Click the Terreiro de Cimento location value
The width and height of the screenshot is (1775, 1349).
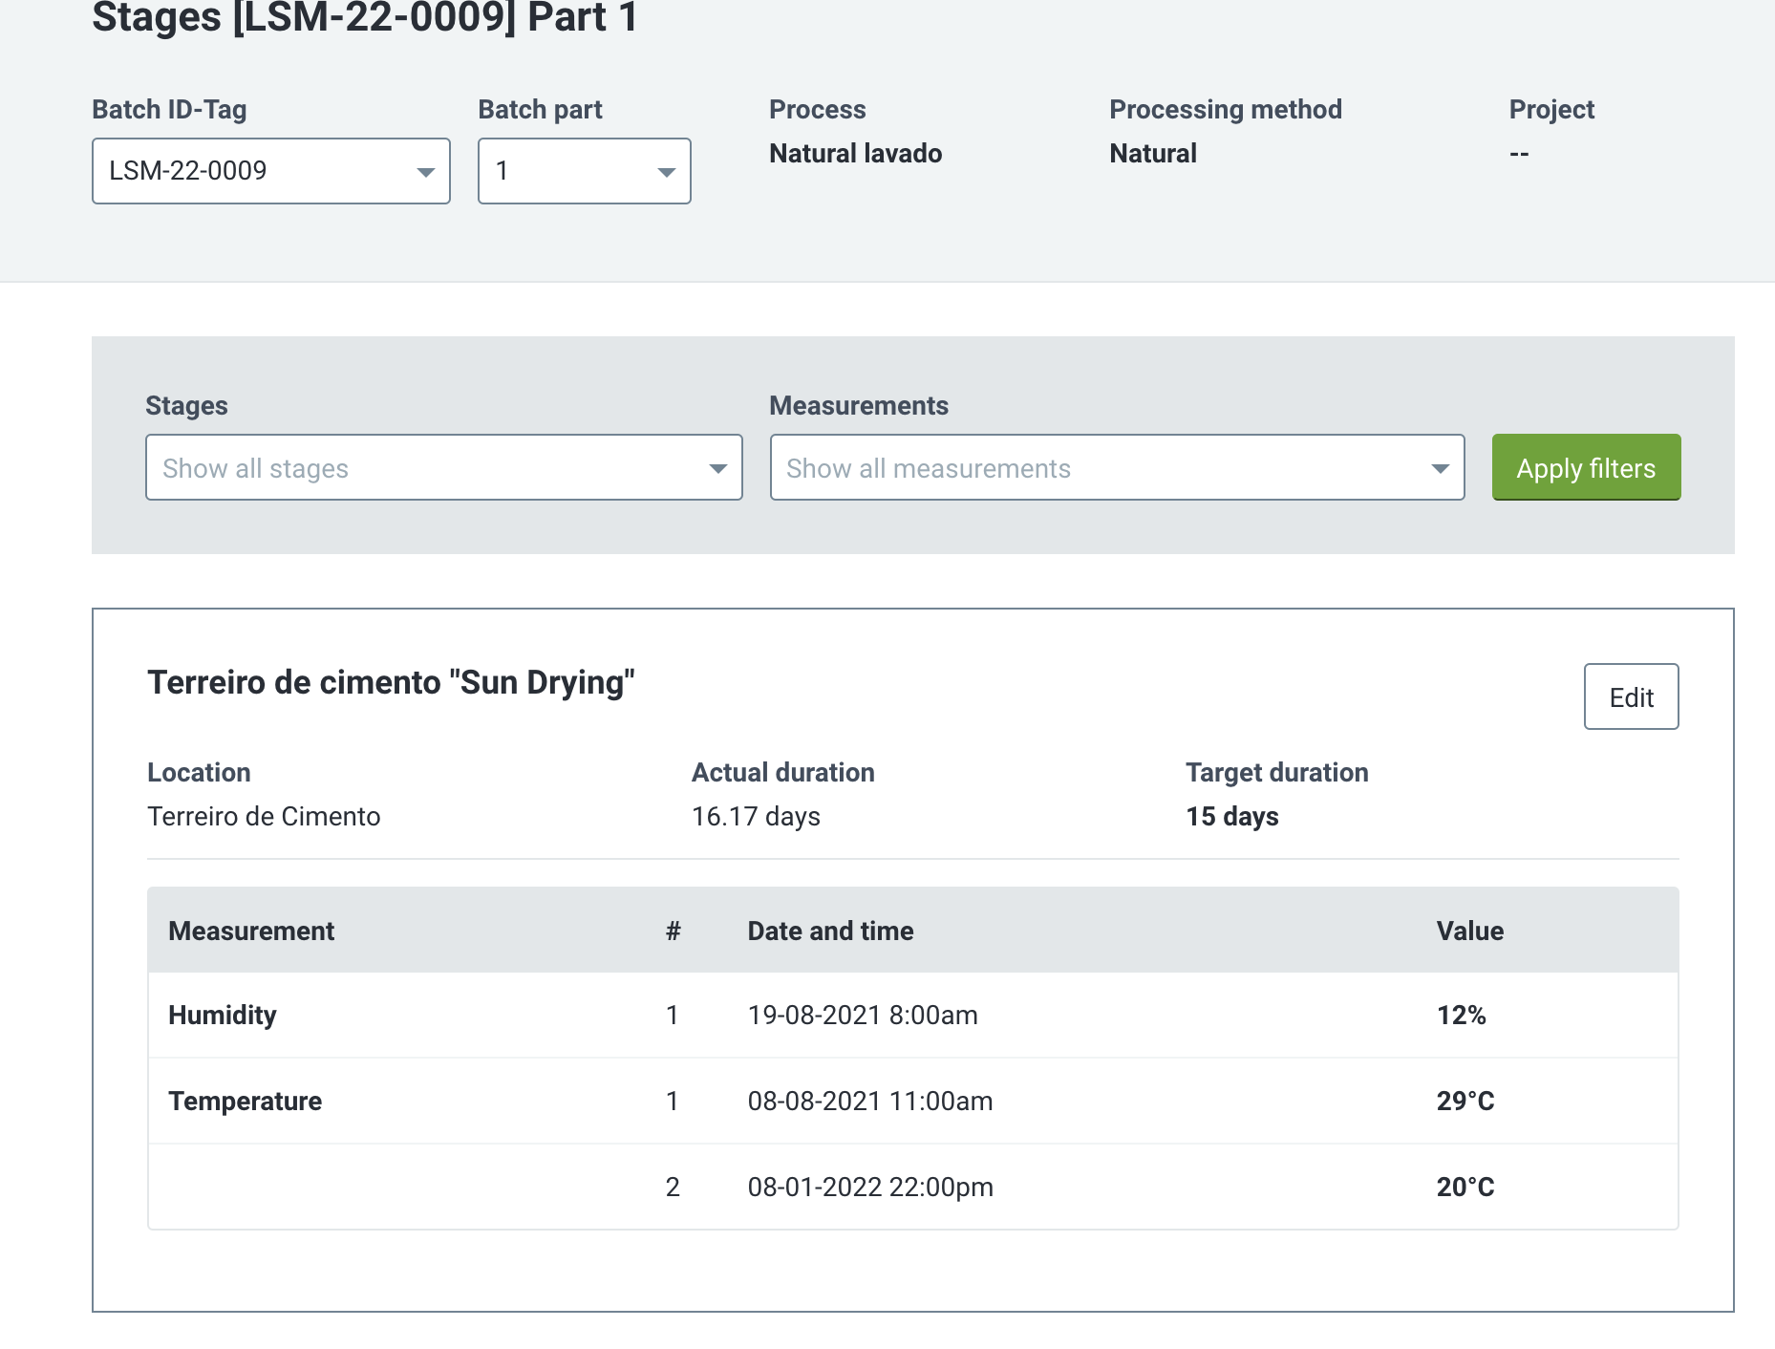point(264,816)
